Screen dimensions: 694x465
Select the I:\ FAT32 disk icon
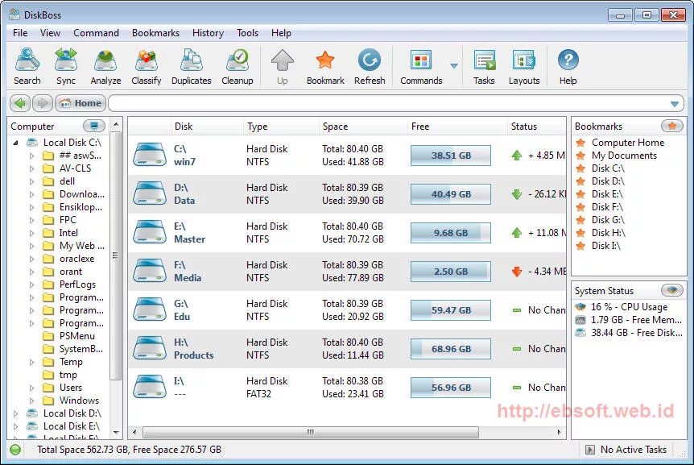pos(150,387)
